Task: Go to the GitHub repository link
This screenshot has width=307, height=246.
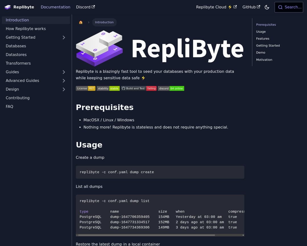Action: 251,7
